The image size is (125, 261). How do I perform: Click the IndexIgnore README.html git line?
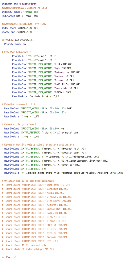[x=20, y=28]
